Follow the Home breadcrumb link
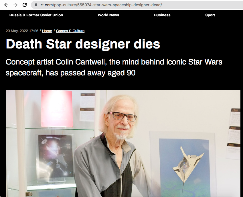The width and height of the screenshot is (243, 197). [x=47, y=31]
